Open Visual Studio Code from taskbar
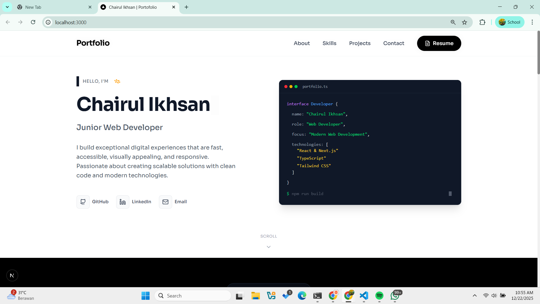This screenshot has width=540, height=304. [364, 296]
